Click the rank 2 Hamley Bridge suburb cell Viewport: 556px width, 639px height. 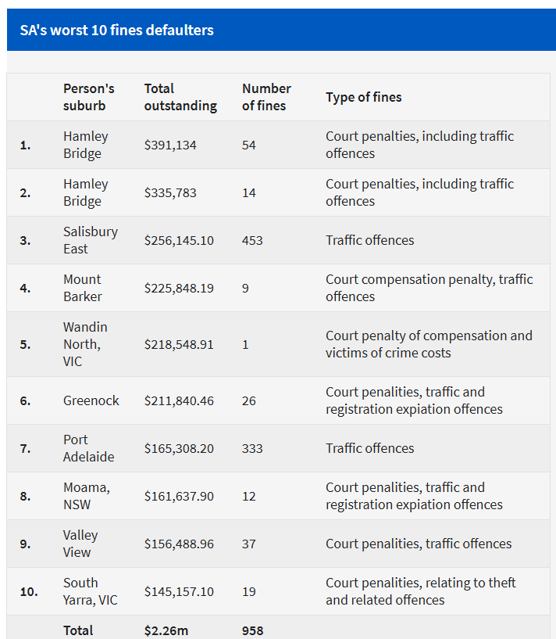point(86,192)
